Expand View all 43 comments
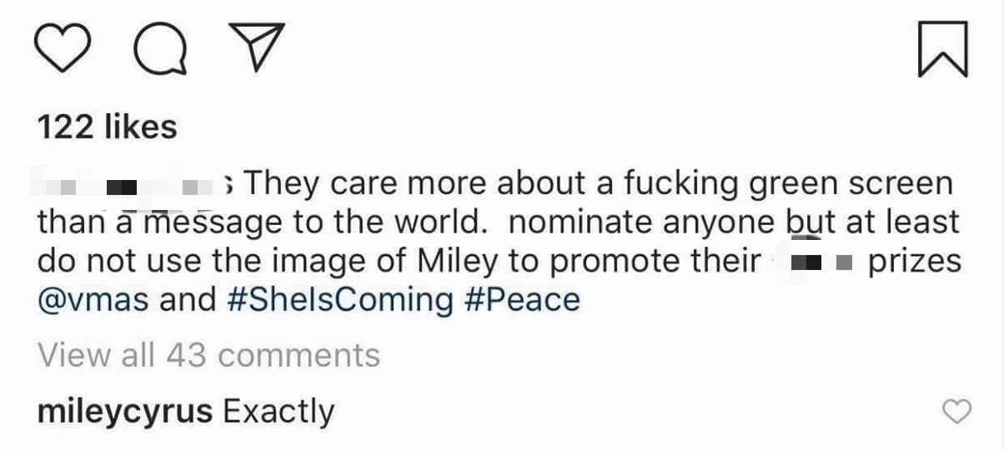The image size is (1004, 450). pyautogui.click(x=209, y=356)
